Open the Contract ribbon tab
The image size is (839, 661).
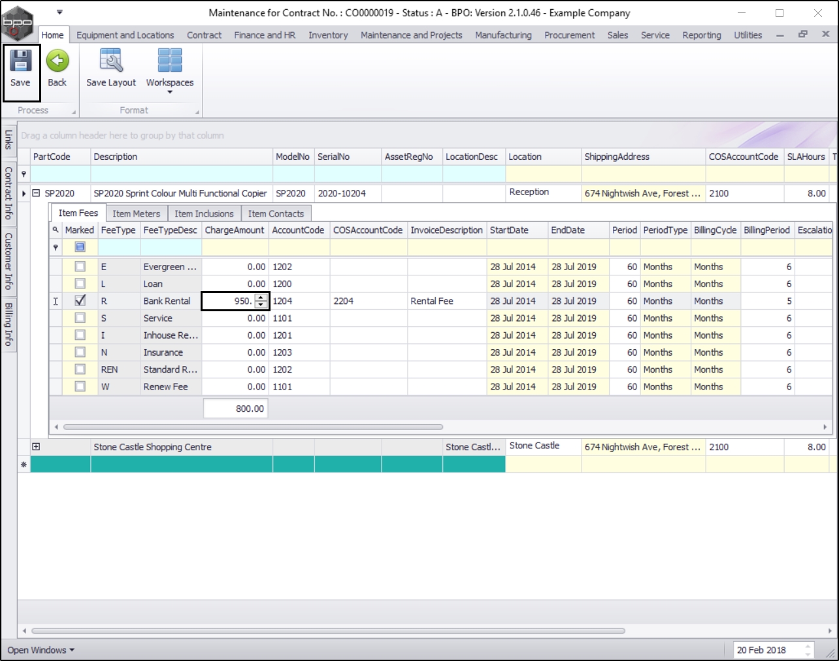click(x=205, y=35)
